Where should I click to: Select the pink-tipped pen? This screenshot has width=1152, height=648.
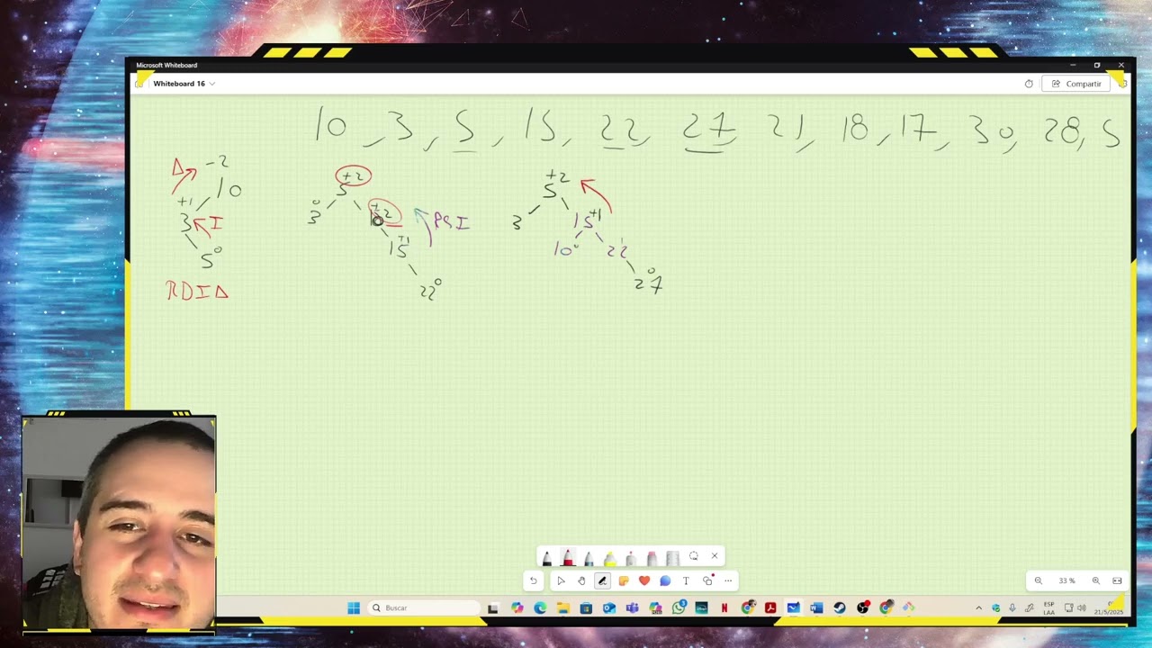click(x=631, y=558)
